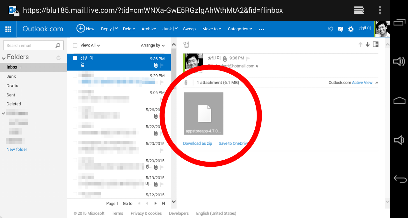Check the 9:36 PM message checkbox

(x=75, y=58)
